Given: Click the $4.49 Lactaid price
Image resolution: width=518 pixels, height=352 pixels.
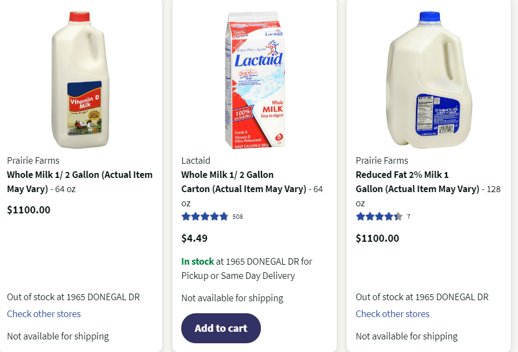Looking at the screenshot, I should (194, 238).
